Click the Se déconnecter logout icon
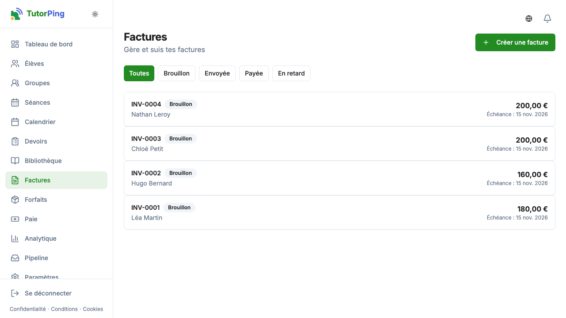The width and height of the screenshot is (566, 318). [x=15, y=293]
